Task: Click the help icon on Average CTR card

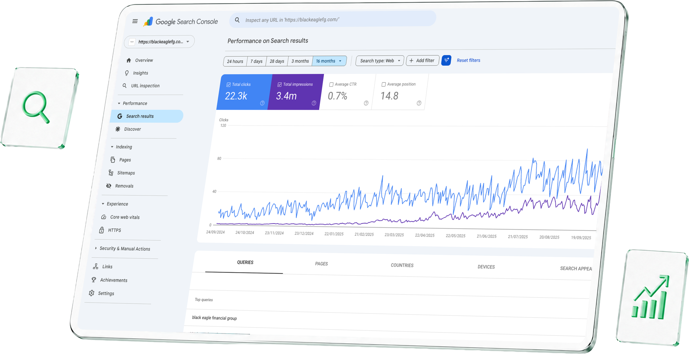Action: pos(366,103)
